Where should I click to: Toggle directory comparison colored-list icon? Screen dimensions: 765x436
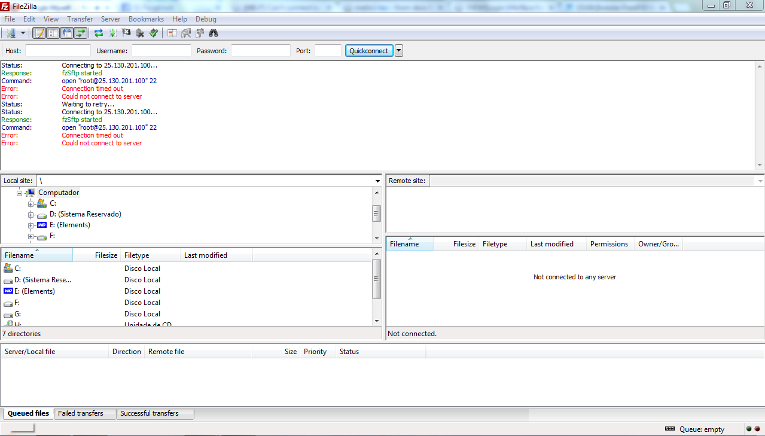172,33
